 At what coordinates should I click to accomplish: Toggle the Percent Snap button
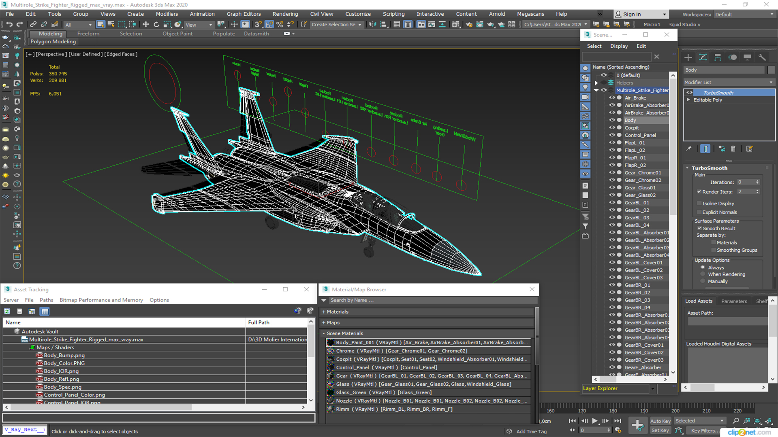coord(280,25)
